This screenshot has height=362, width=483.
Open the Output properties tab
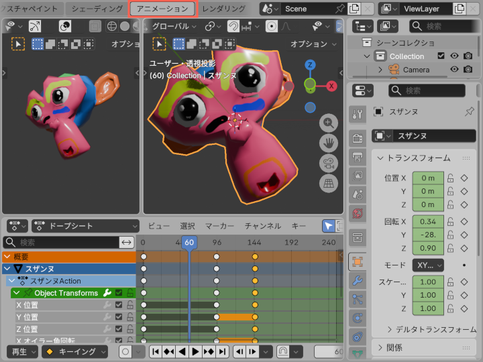(x=358, y=158)
